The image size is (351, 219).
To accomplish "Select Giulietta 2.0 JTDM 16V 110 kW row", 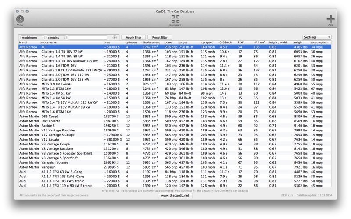I will [175, 75].
